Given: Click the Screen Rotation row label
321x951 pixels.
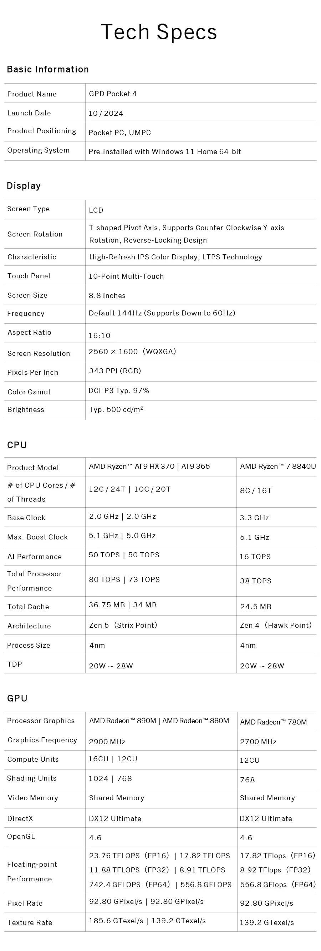Looking at the screenshot, I should click(x=35, y=234).
